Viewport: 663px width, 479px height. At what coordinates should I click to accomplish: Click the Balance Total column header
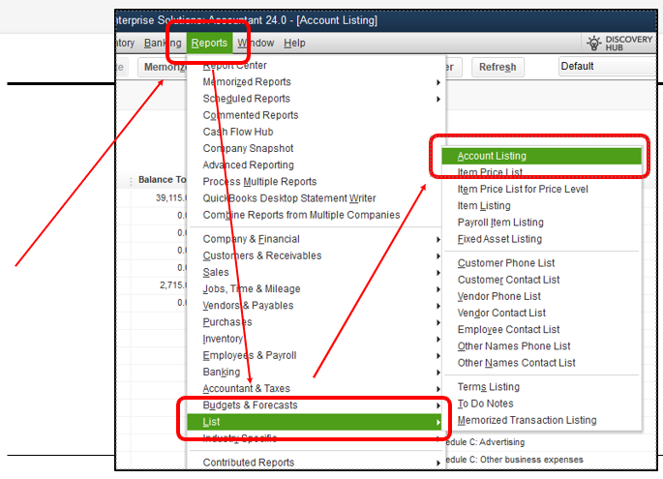pos(162,180)
